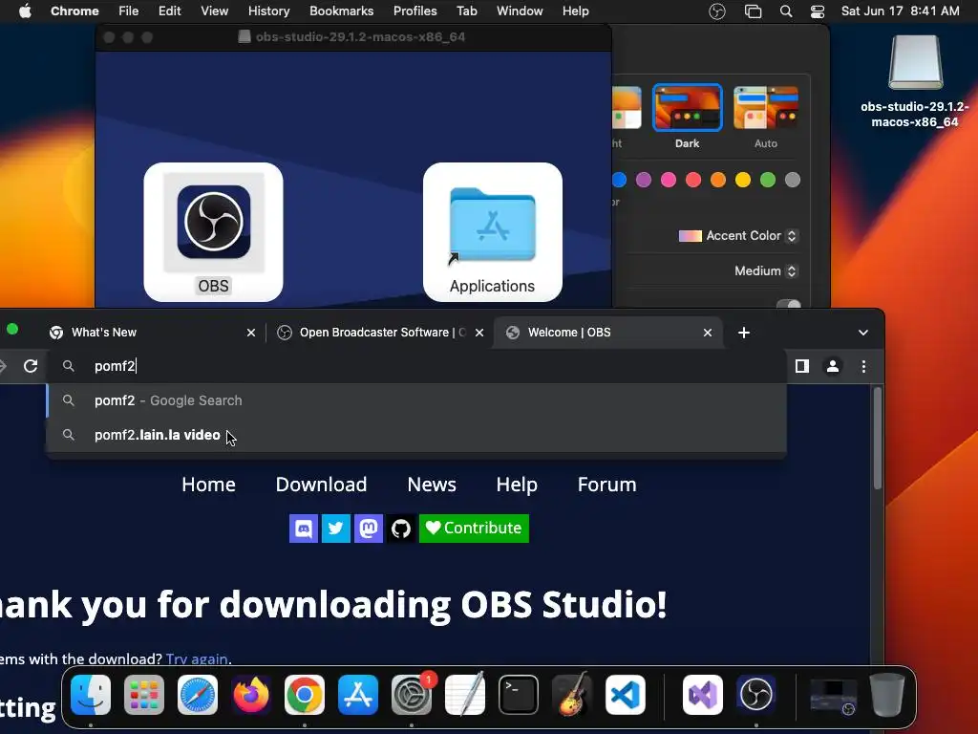Select 'pomf2 - Google Search' suggestion
This screenshot has width=978, height=734.
click(416, 400)
